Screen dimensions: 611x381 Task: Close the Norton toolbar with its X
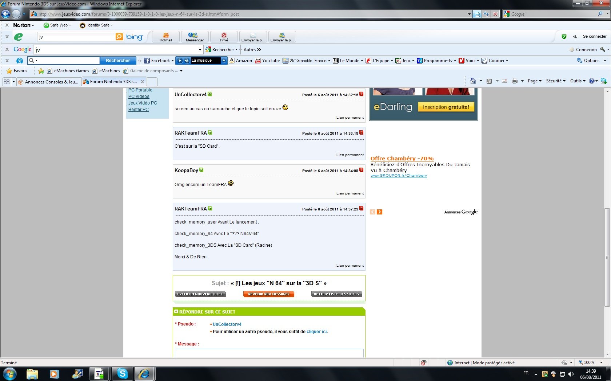point(7,25)
